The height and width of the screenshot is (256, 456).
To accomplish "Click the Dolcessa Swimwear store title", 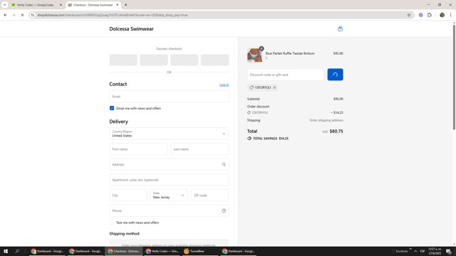I will point(131,28).
